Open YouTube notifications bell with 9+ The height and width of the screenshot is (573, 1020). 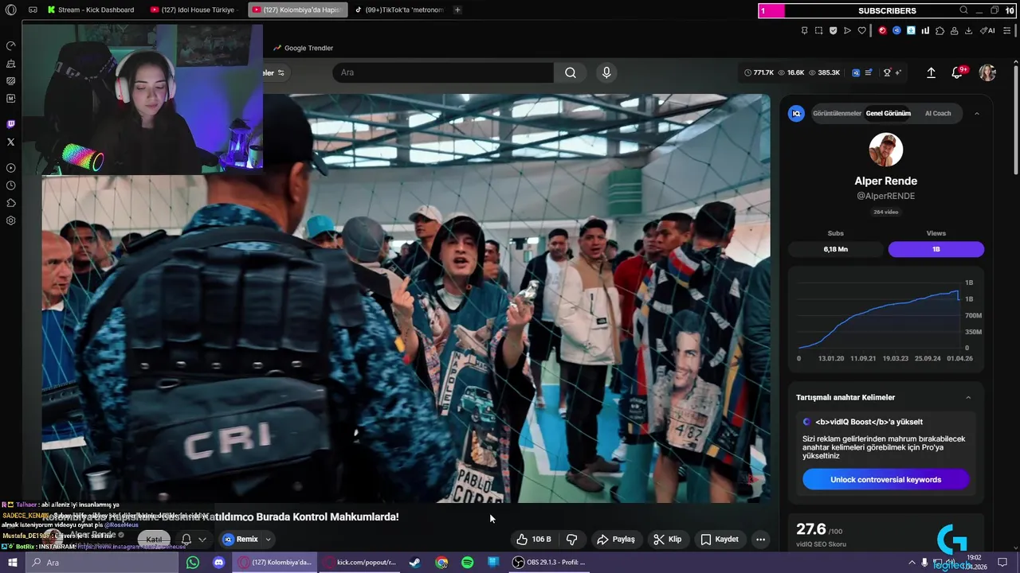pos(958,72)
